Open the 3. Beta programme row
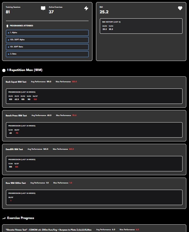 point(47,54)
